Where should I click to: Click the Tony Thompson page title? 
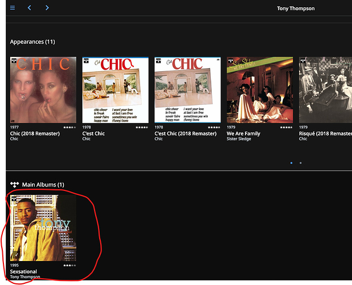coord(296,9)
